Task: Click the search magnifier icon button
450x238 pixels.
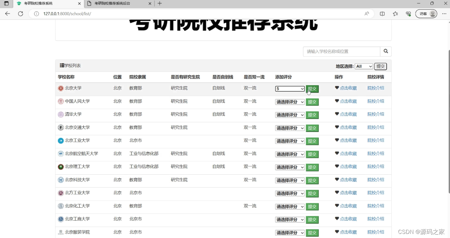Action: pyautogui.click(x=386, y=51)
